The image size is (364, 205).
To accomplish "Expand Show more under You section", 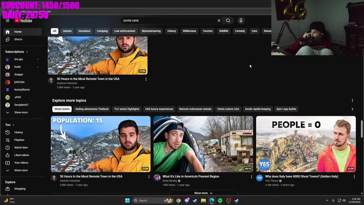I will coord(22,170).
